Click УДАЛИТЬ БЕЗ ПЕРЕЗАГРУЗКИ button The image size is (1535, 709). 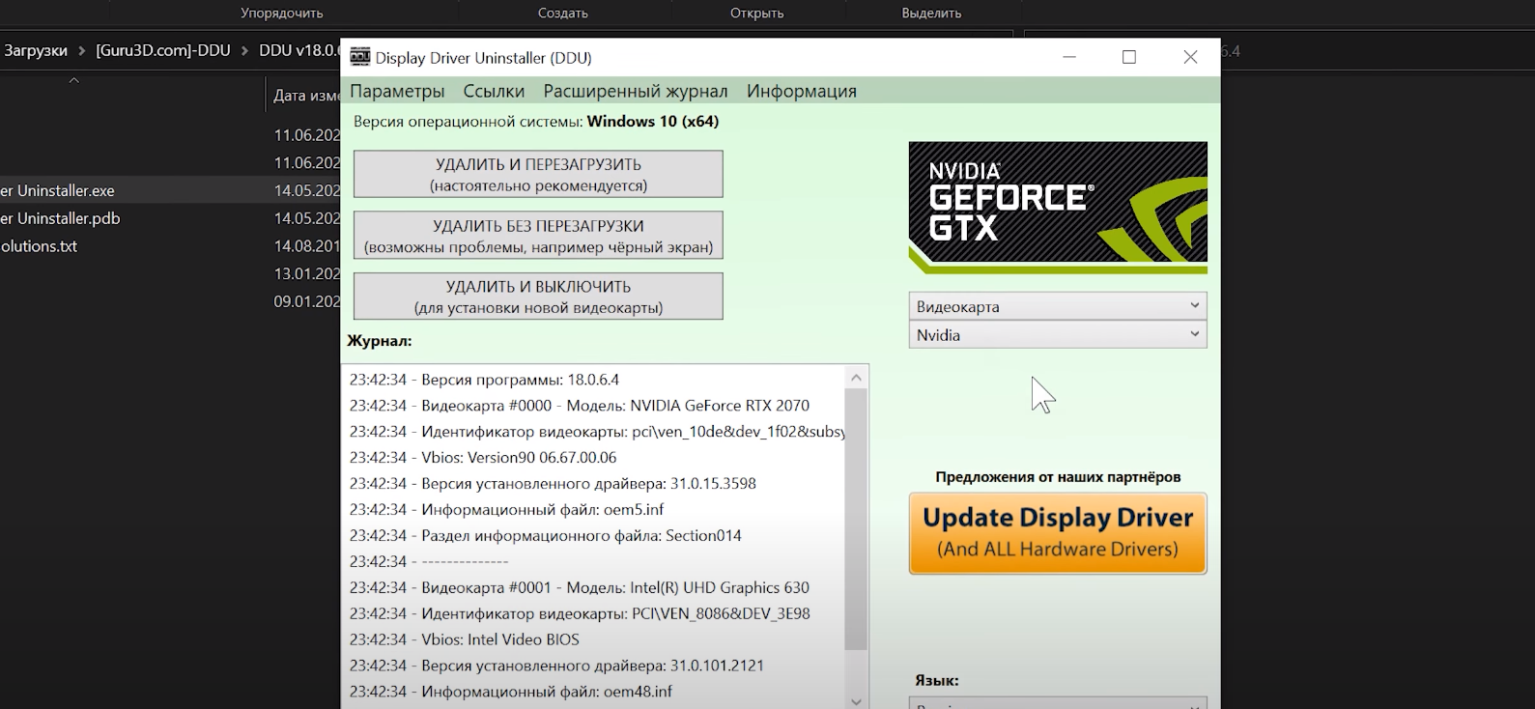tap(538, 236)
